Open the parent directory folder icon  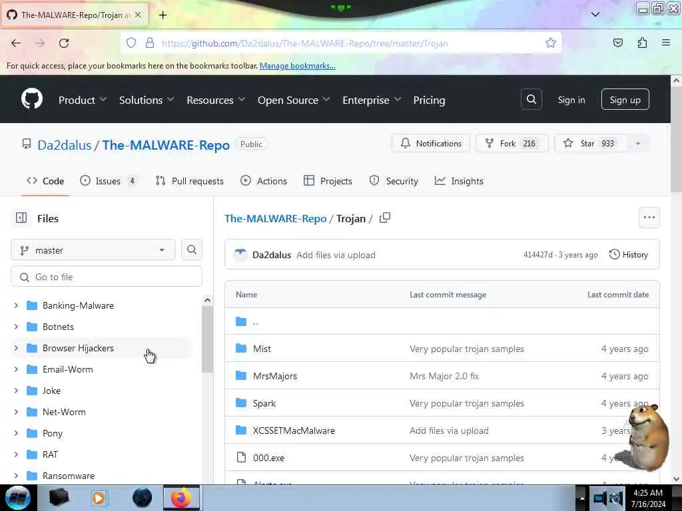coord(241,321)
